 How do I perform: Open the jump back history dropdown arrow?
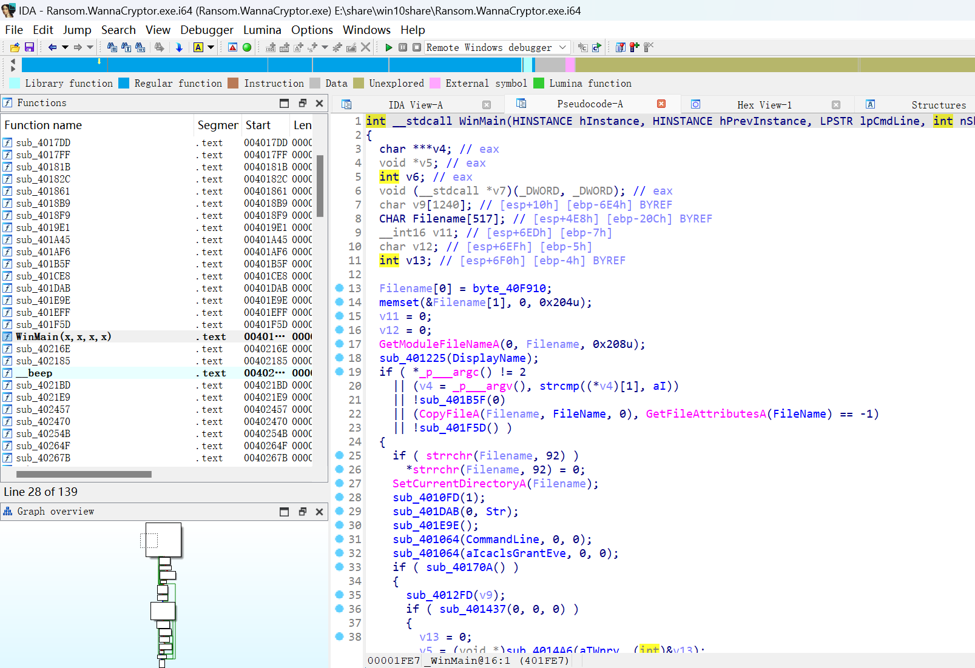65,47
